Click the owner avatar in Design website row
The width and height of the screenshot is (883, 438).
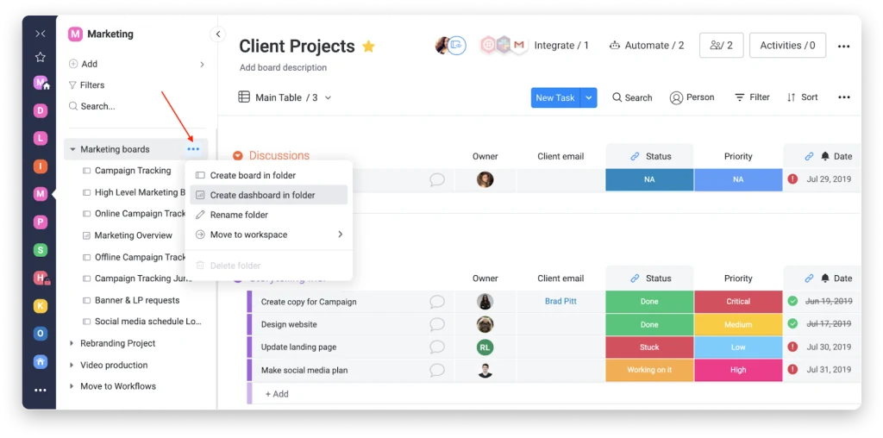[x=485, y=324]
